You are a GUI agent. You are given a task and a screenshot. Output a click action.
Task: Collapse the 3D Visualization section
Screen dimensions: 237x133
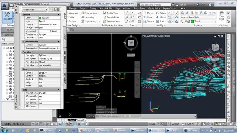pyautogui.click(x=59, y=42)
